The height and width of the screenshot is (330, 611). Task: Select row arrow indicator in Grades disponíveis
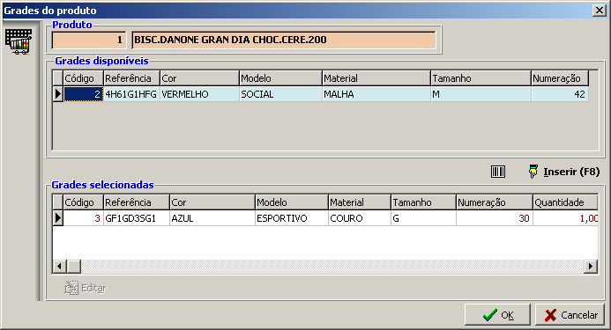(57, 94)
